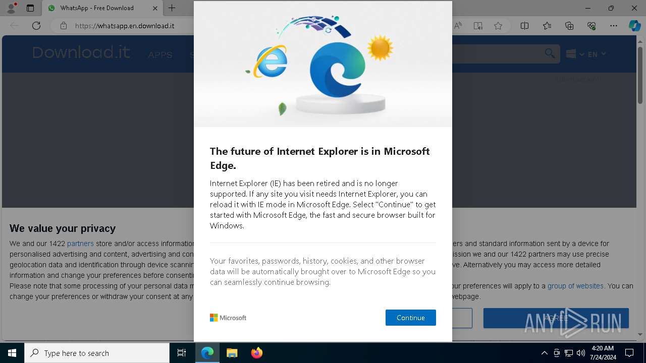Open the tab actions menu icon

(x=30, y=8)
